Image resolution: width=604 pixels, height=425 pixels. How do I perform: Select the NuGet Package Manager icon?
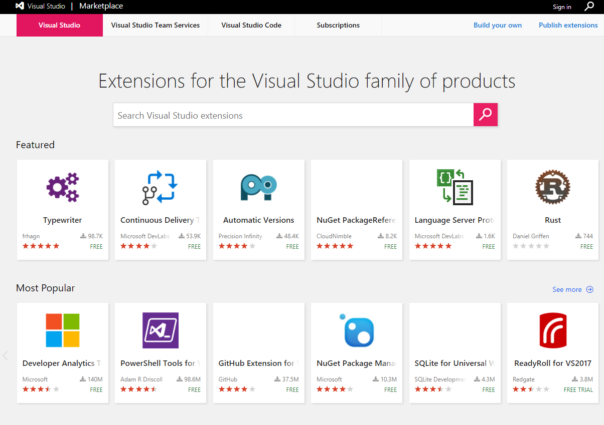tap(357, 330)
